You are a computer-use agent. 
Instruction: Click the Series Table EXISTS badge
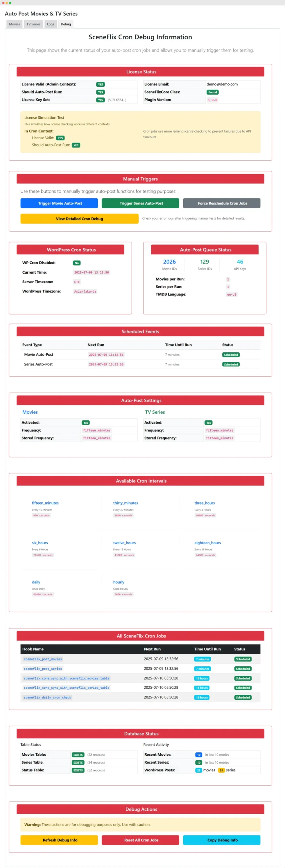coord(78,763)
